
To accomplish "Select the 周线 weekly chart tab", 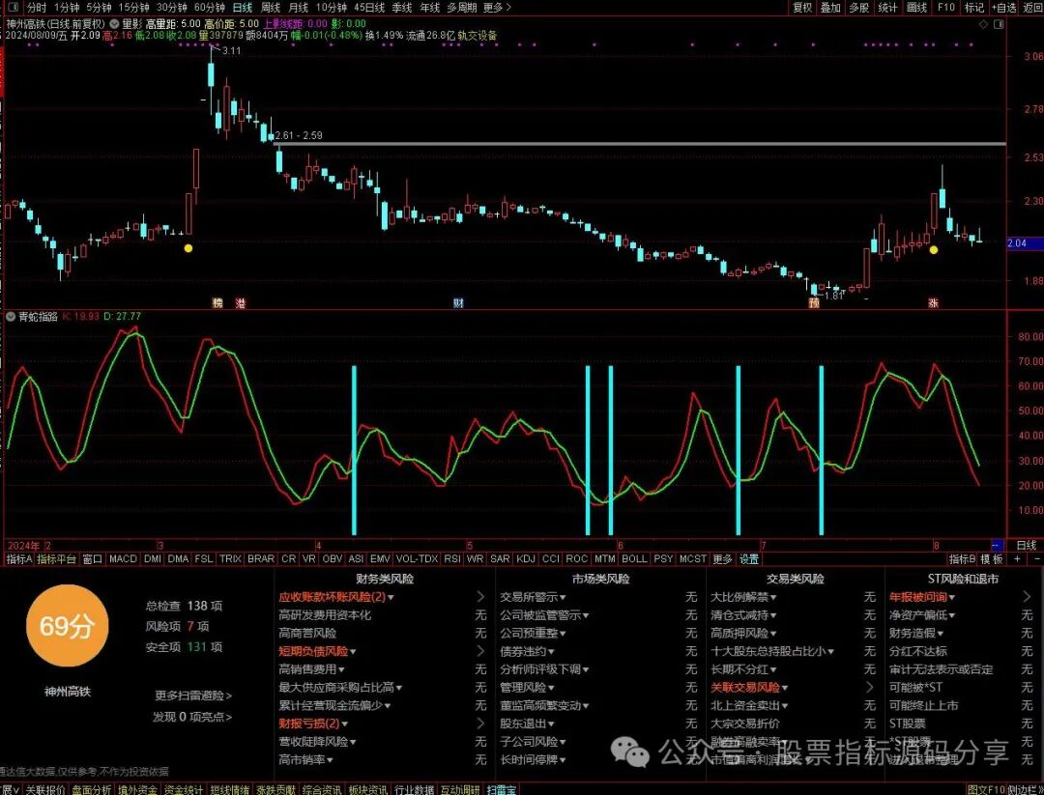I will pos(271,8).
